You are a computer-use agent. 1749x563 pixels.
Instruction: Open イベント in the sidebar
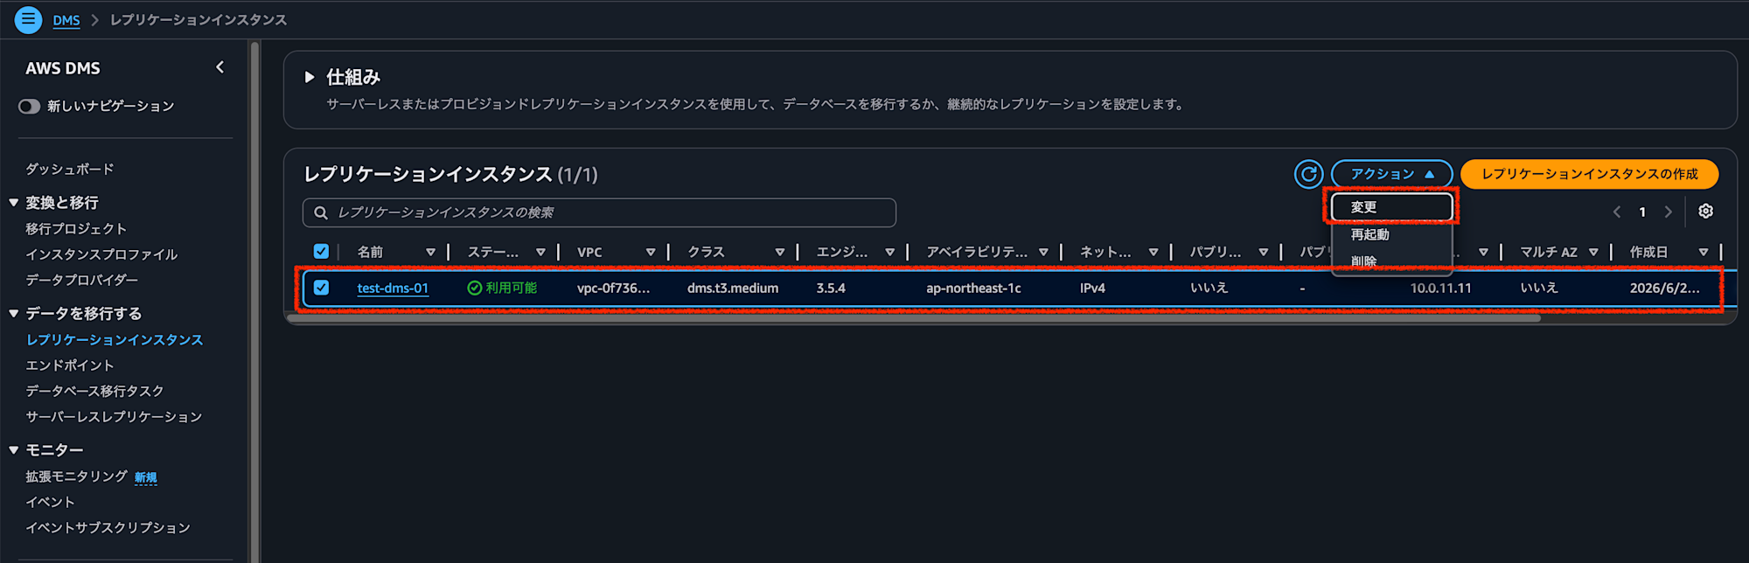click(x=51, y=502)
